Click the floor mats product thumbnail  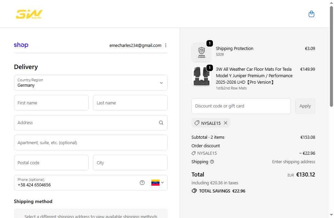point(201,76)
